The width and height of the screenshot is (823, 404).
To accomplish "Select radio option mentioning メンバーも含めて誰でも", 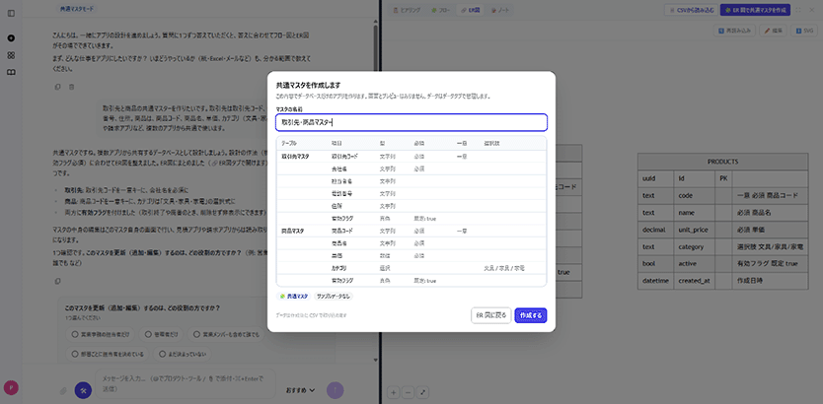I will (x=226, y=334).
